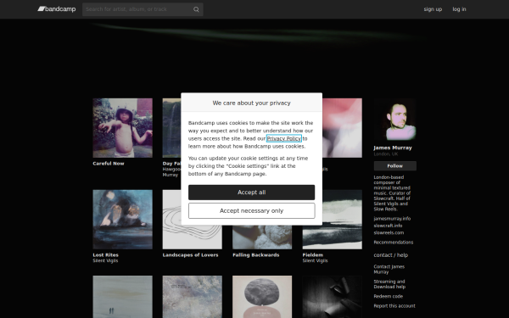Click the Falling Backwards album title
Viewport: 509px width, 318px height.
click(x=256, y=255)
